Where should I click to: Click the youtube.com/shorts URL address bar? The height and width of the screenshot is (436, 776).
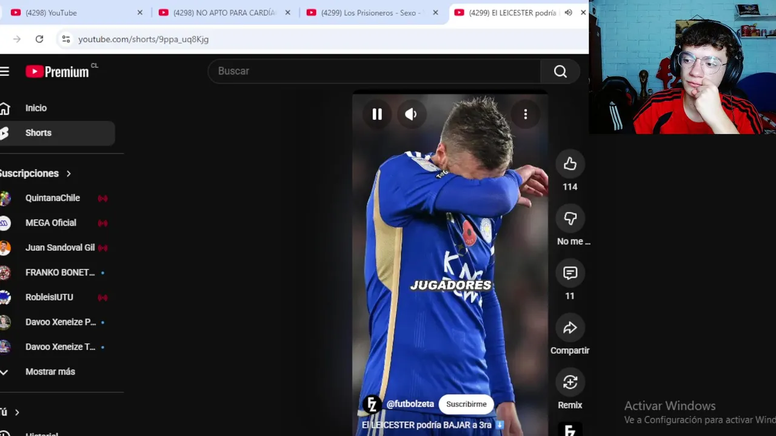coord(143,39)
